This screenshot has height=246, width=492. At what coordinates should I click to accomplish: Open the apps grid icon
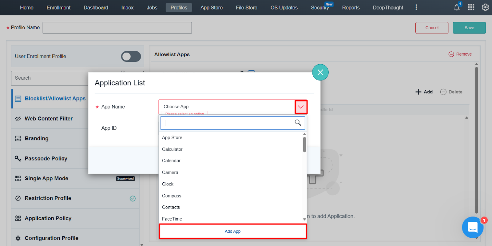(x=471, y=7)
